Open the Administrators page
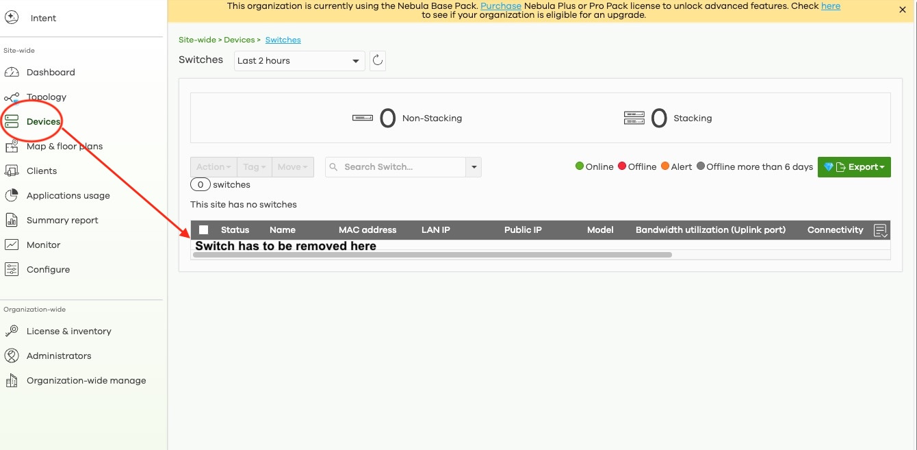 tap(59, 355)
